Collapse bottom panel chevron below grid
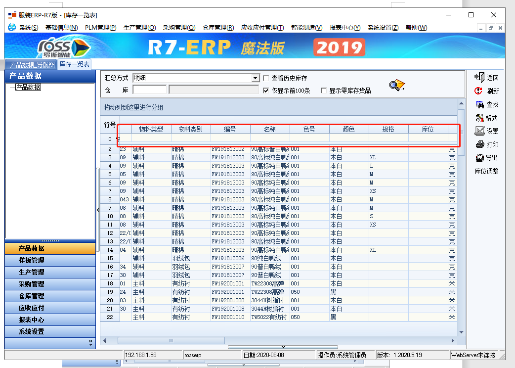The width and height of the screenshot is (515, 368). [283, 347]
